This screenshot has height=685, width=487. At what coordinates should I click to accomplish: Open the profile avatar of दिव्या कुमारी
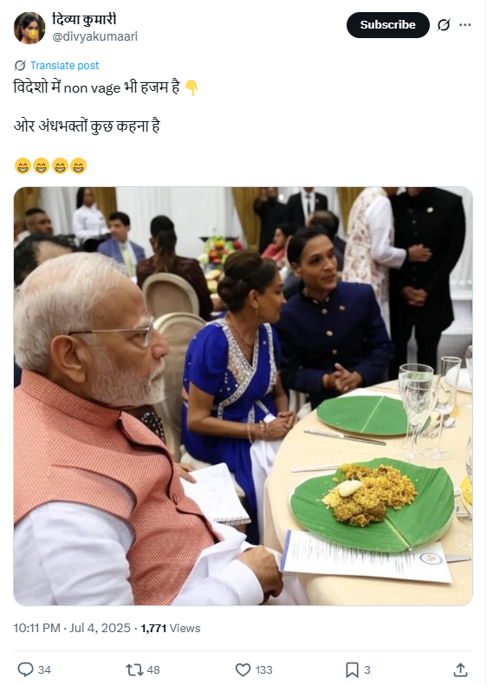coord(29,28)
